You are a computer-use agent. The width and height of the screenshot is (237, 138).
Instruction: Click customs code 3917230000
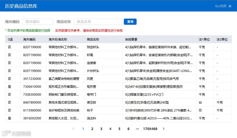pos(32,79)
